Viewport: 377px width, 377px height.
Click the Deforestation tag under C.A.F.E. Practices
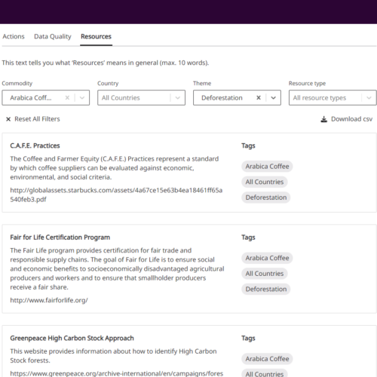[x=266, y=198]
